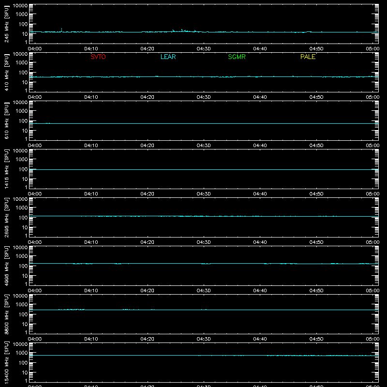Click 04:40 label under the 2695 MHz plot
Viewport: 387px width, 387px height.
260,242
